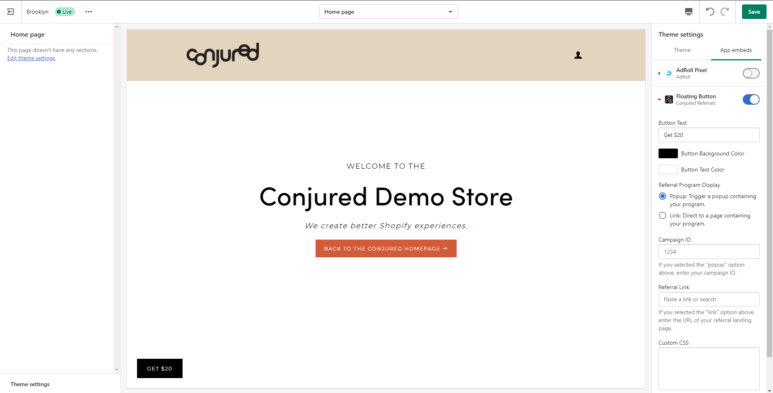The image size is (773, 393).
Task: Click the exit editor icon
Action: pyautogui.click(x=10, y=12)
